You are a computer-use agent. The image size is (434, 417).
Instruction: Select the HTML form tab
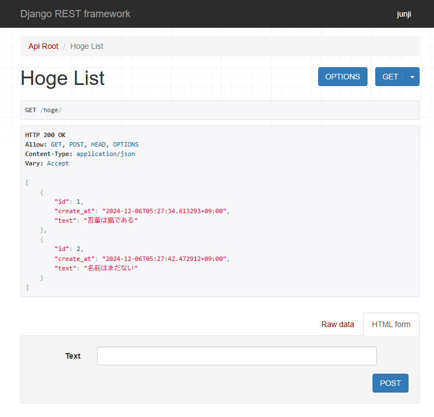point(391,324)
